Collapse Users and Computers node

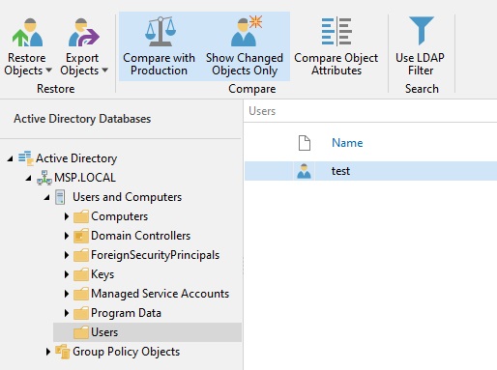[x=47, y=197]
